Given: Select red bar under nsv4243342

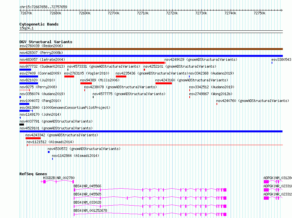Looking at the screenshot, I should pyautogui.click(x=33, y=138).
